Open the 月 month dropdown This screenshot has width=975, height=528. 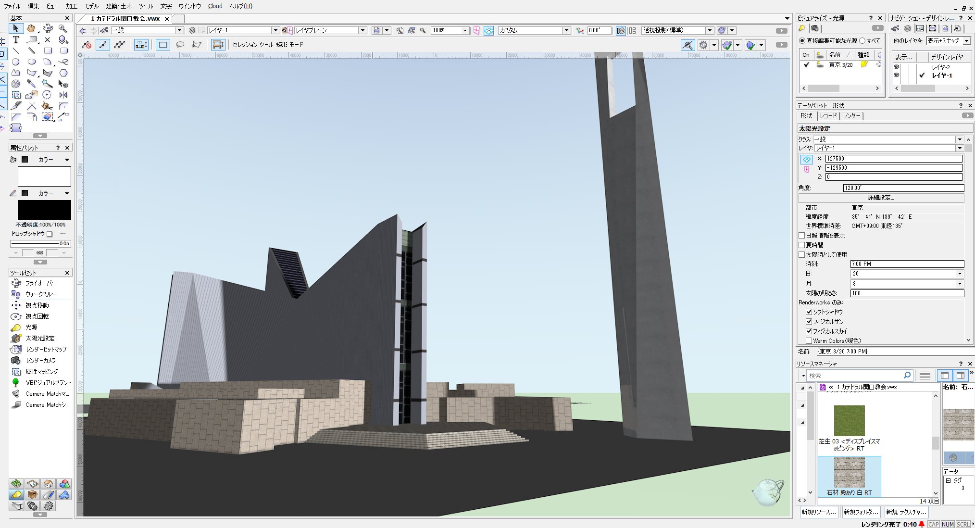pyautogui.click(x=959, y=284)
